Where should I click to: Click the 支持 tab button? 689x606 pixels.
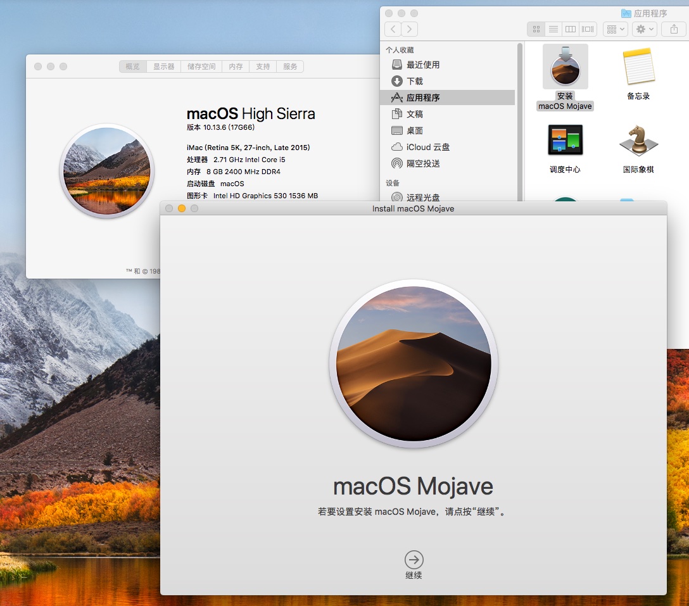[263, 66]
